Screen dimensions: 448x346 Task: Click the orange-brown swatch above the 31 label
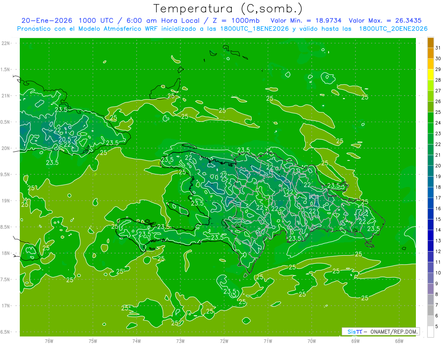430,43
